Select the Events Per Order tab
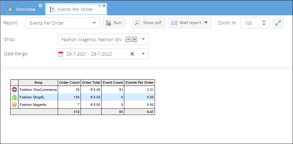The height and width of the screenshot is (144, 293). click(75, 9)
